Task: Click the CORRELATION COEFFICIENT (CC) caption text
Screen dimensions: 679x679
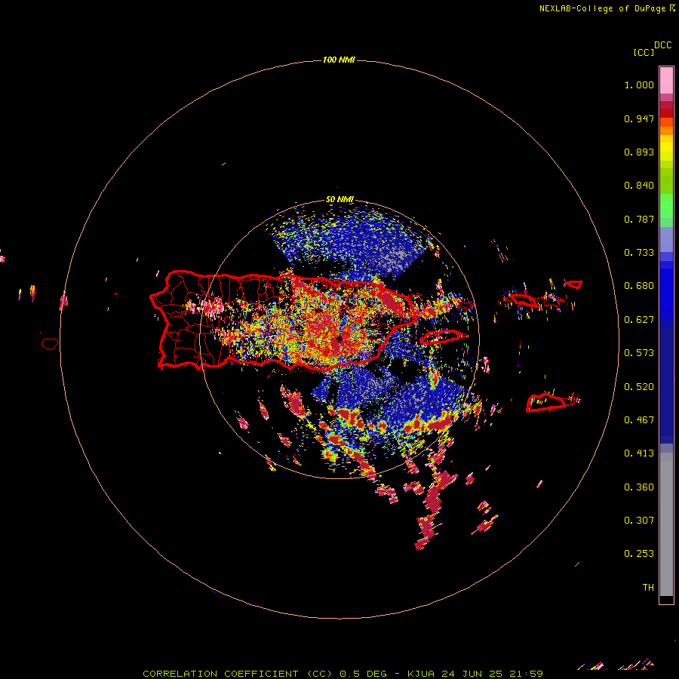Action: point(238,674)
